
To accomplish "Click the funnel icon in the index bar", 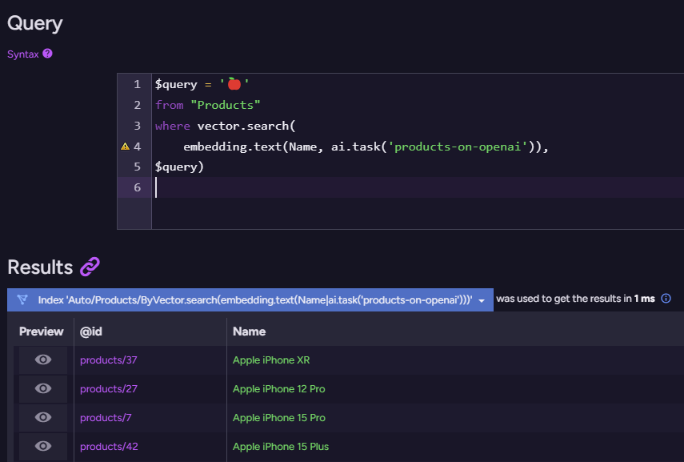I will (22, 299).
